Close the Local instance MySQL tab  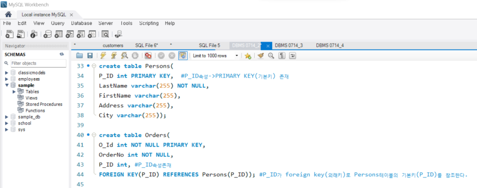click(71, 15)
